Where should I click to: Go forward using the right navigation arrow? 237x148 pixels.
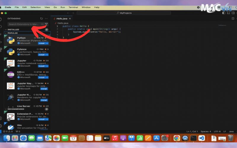point(73,13)
